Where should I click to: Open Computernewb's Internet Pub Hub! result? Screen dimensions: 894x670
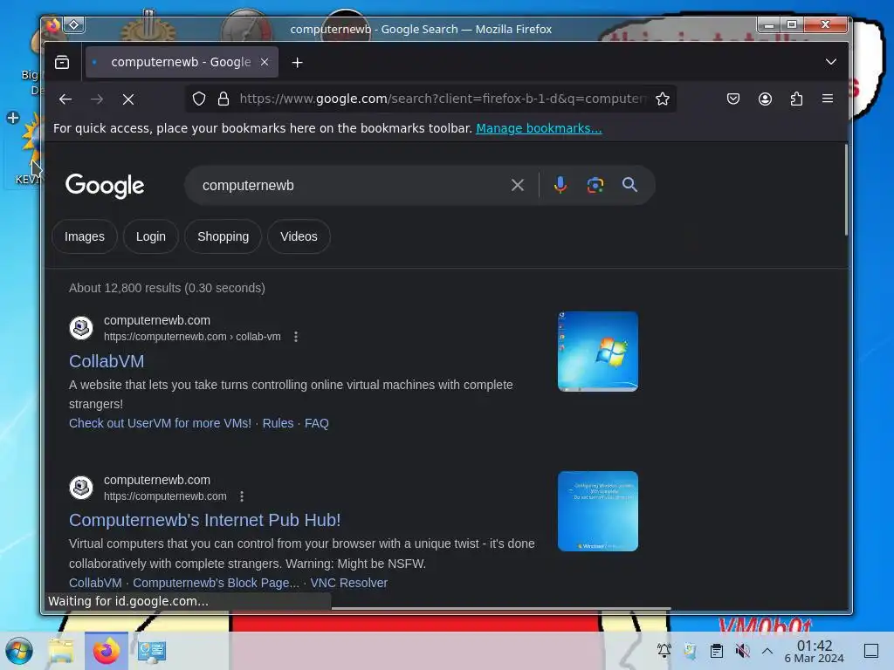point(204,520)
